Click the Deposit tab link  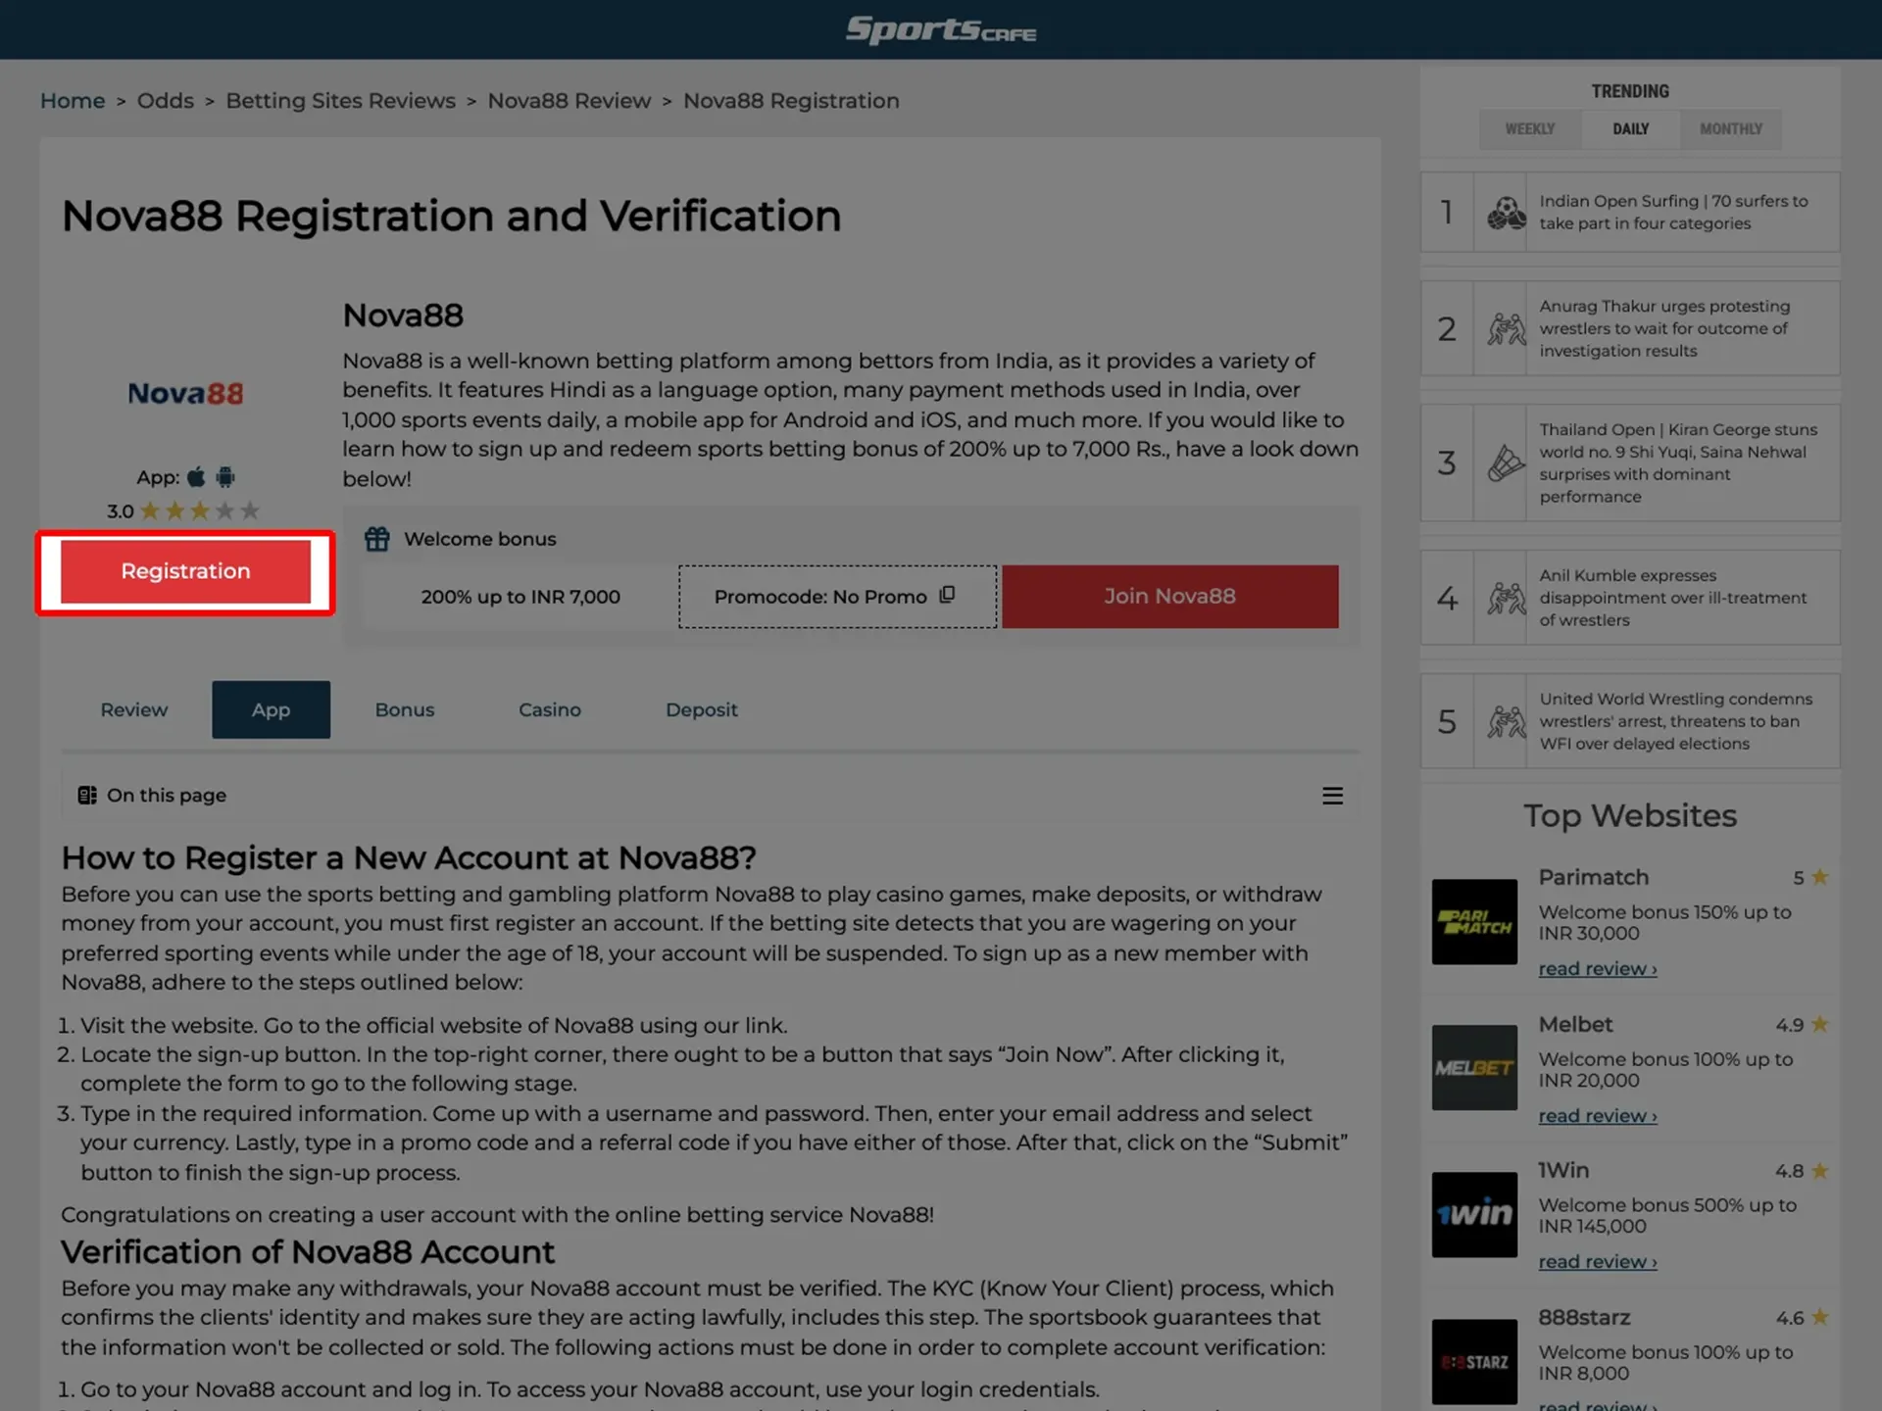[701, 708]
